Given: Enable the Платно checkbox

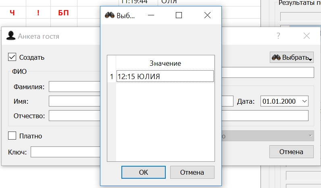Looking at the screenshot, I should (x=12, y=136).
